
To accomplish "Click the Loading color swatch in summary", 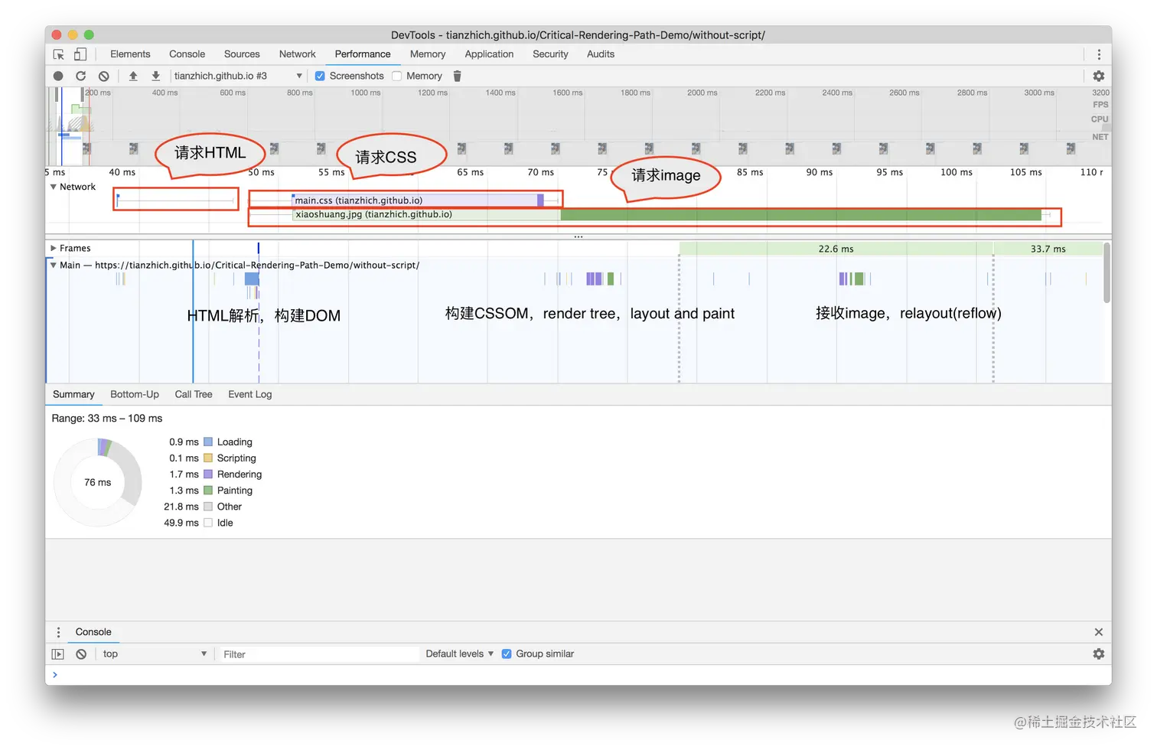I will [208, 442].
